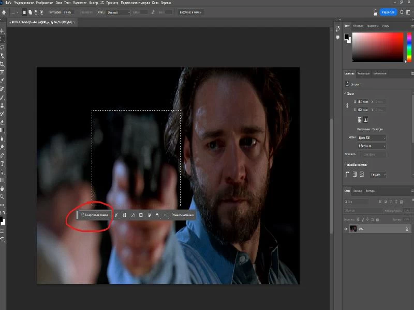Select the Hand tool

[2, 189]
